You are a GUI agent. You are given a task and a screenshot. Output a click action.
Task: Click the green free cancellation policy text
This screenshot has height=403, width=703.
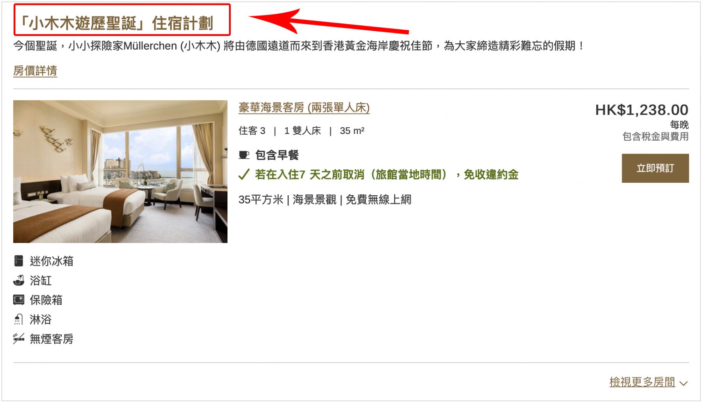pos(387,174)
